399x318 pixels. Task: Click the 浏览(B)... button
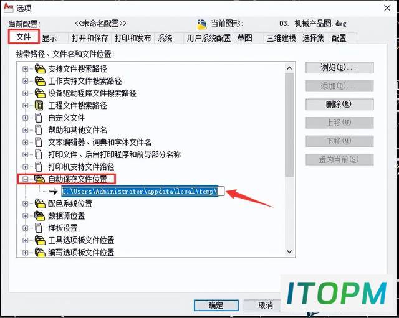[x=339, y=68]
